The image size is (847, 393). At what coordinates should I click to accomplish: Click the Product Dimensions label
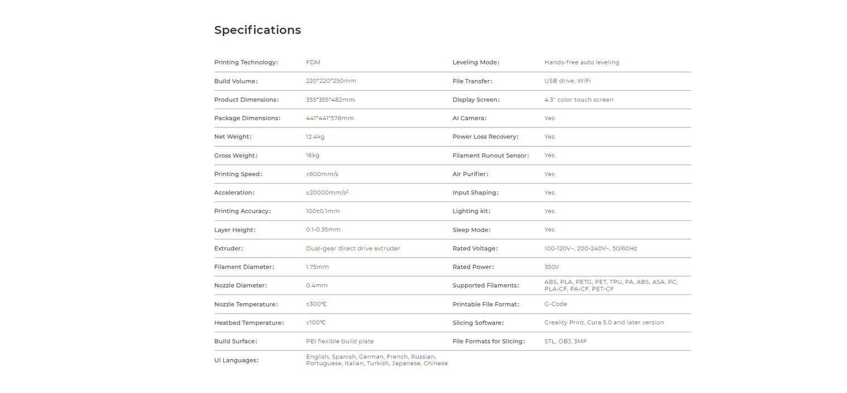tap(246, 100)
